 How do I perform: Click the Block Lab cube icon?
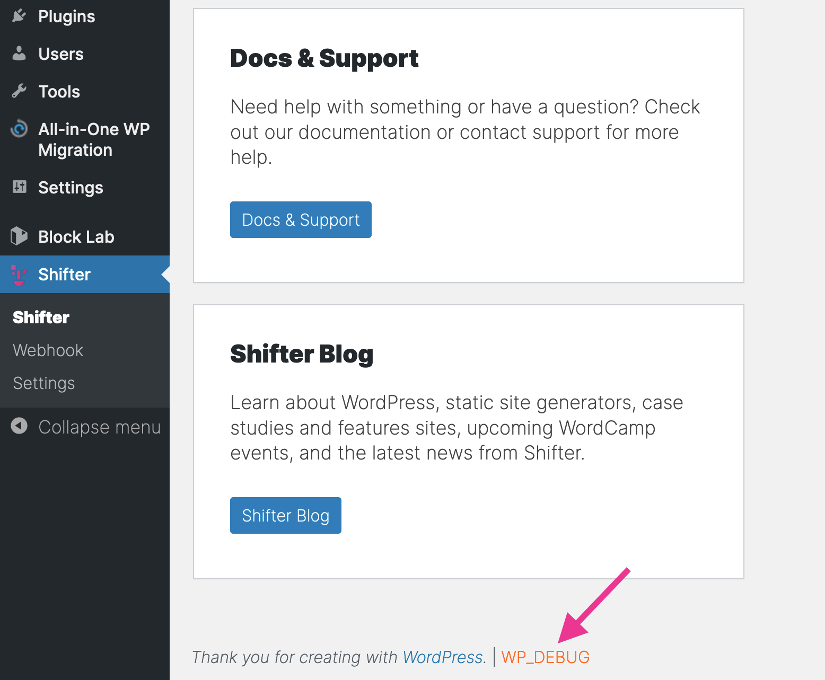pyautogui.click(x=19, y=236)
